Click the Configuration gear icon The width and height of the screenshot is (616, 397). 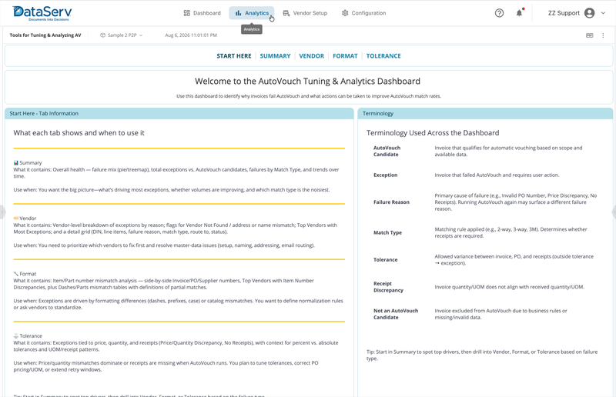click(345, 13)
